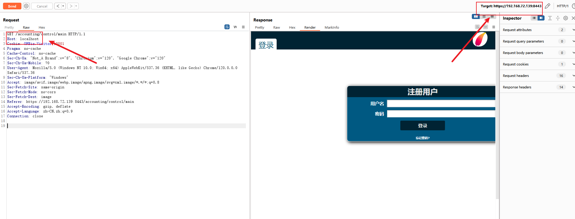The width and height of the screenshot is (575, 219).
Task: Toggle word wrap in Response panel
Action: [477, 27]
